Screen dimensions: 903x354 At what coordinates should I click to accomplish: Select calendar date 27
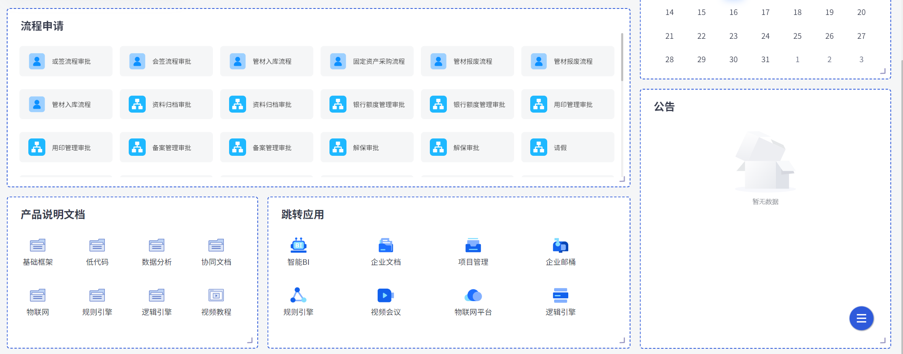[861, 36]
